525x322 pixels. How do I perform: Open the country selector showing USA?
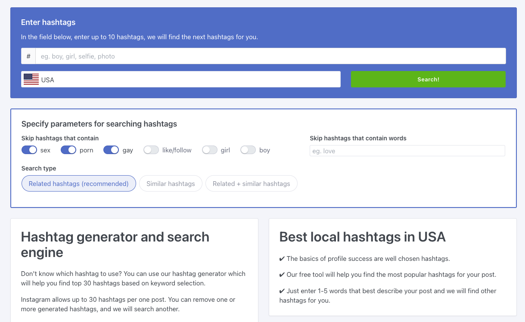click(x=181, y=79)
